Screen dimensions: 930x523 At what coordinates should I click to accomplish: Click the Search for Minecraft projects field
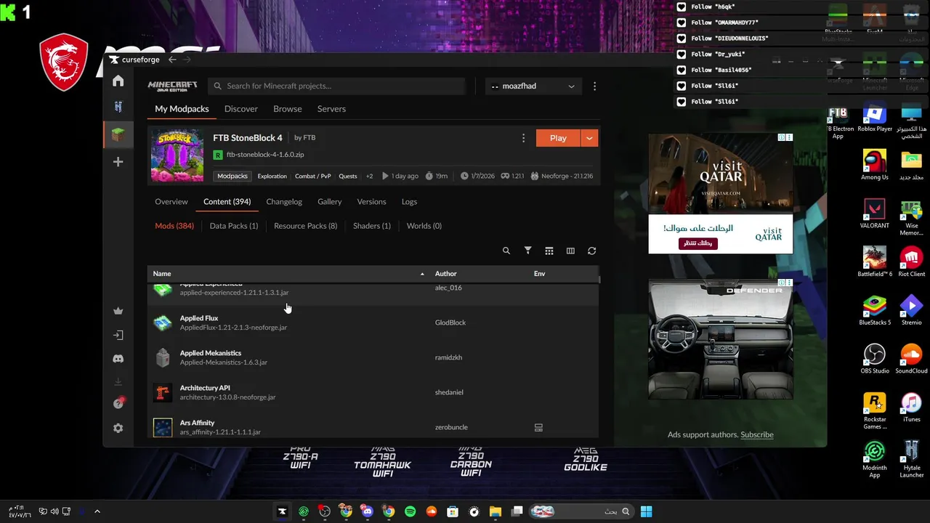click(x=336, y=86)
